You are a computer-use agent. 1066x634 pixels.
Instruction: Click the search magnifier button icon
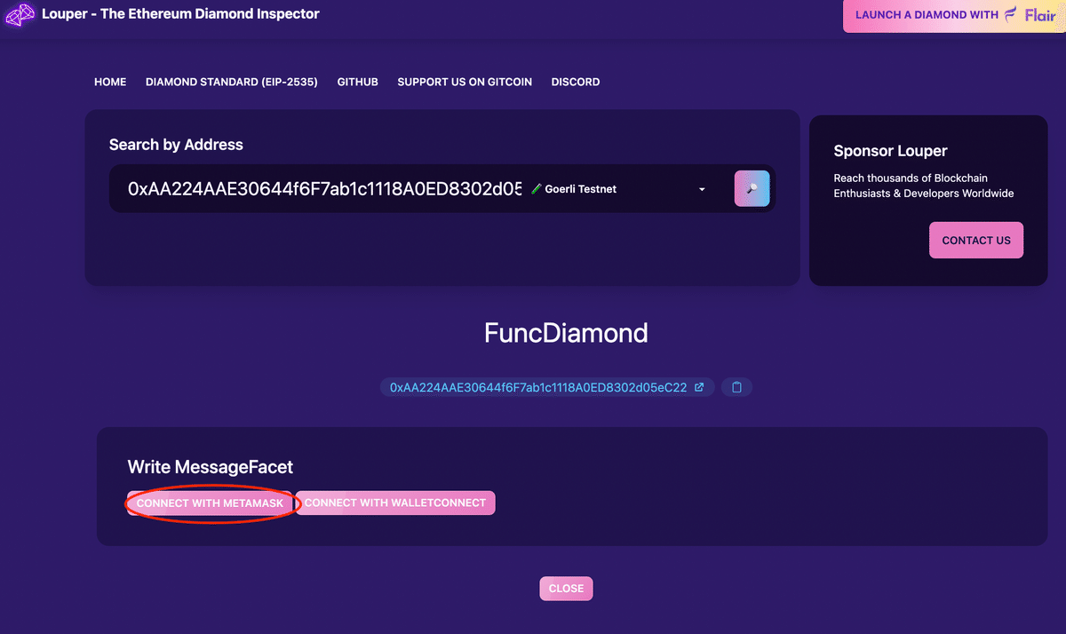point(752,188)
